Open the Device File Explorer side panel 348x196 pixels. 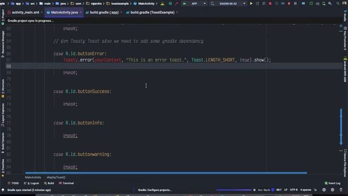[x=345, y=163]
